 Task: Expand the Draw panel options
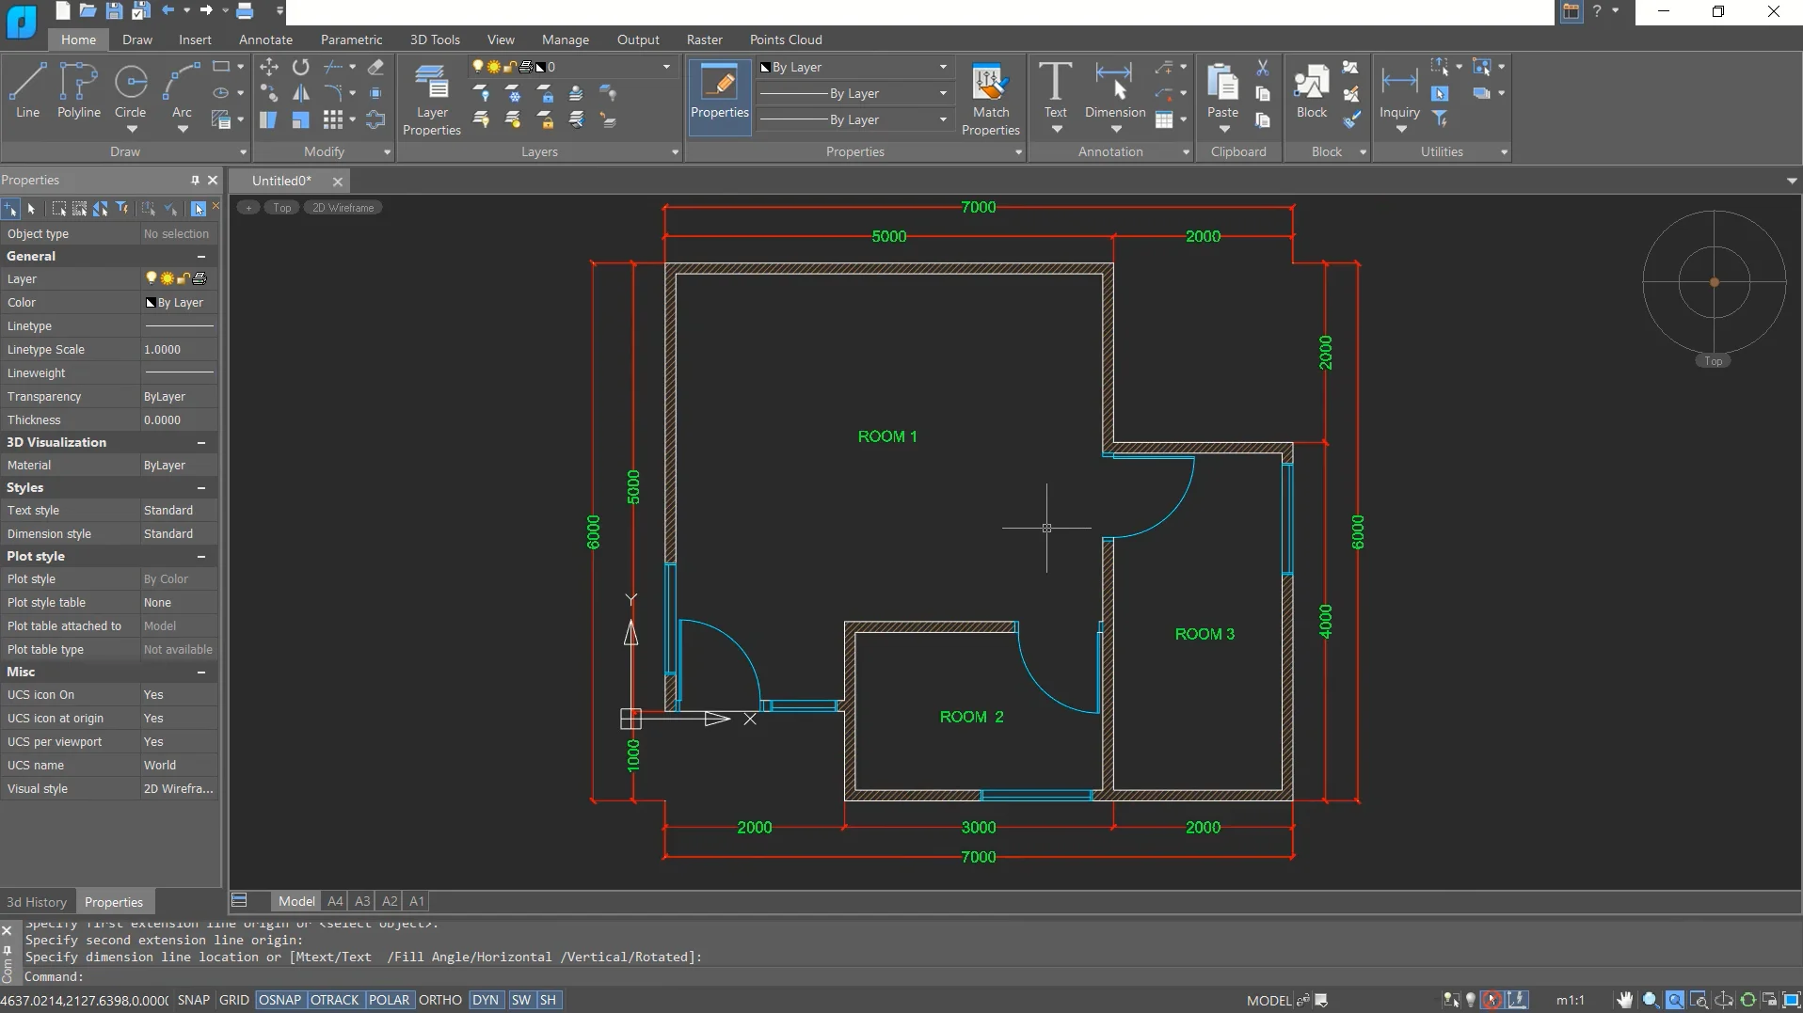tap(243, 152)
